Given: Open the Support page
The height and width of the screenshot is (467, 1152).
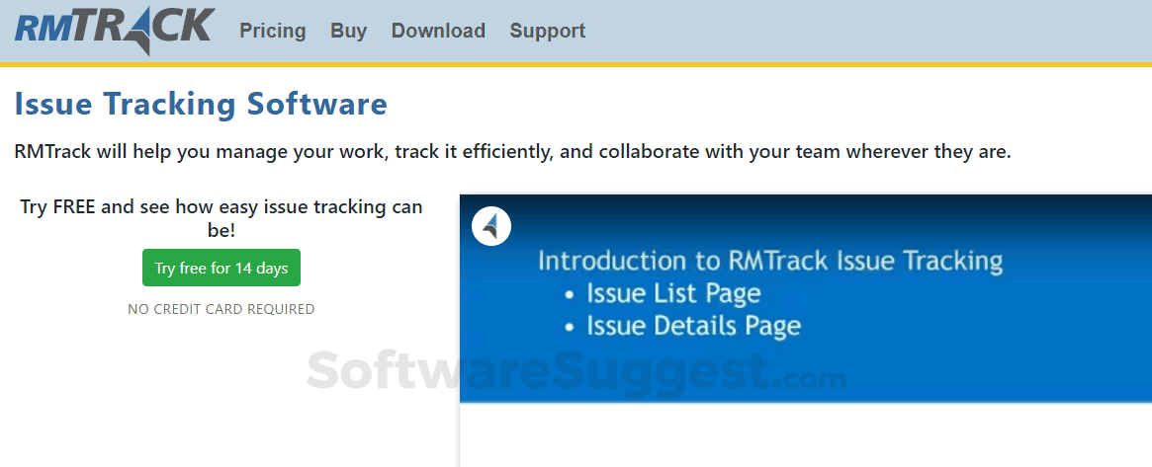Looking at the screenshot, I should click(x=548, y=31).
